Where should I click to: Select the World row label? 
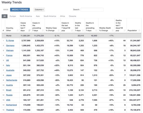[x=9, y=36]
